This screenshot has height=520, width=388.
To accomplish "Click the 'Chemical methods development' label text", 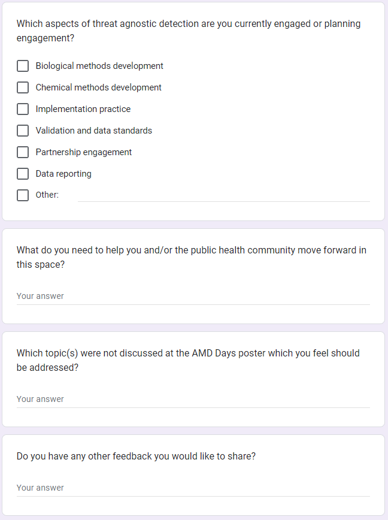I will pos(98,87).
